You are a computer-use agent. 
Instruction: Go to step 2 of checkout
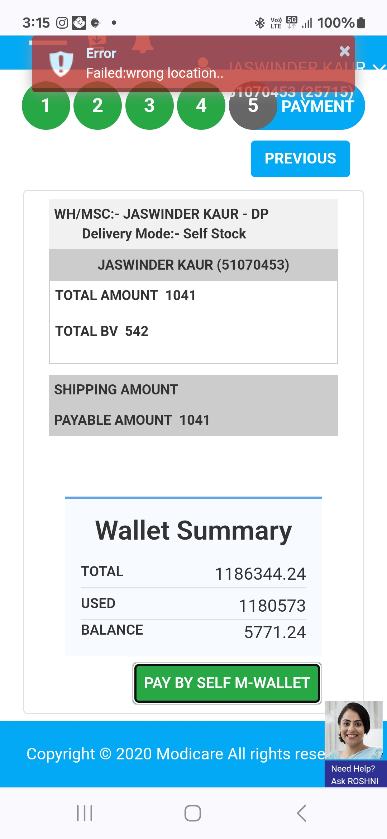point(97,105)
